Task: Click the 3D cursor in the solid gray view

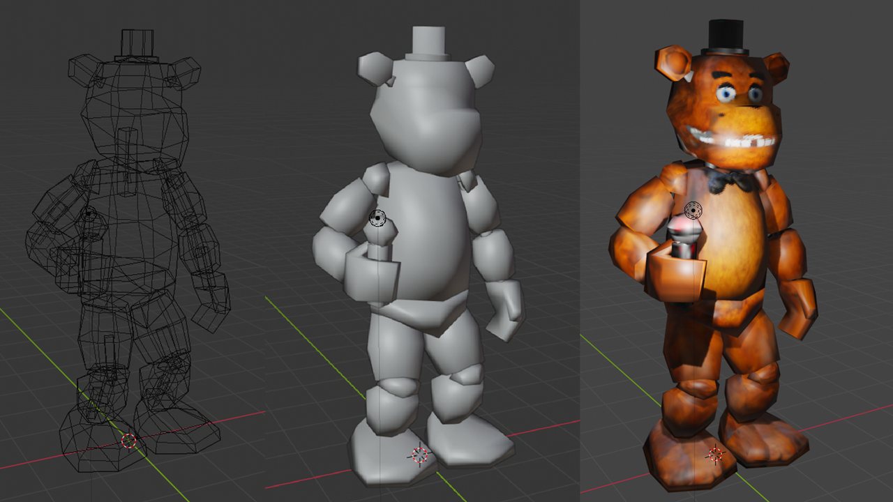Action: (x=419, y=455)
